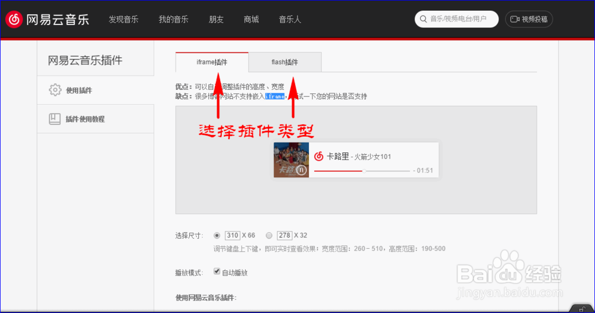Click the 使用网易云音乐插件 heading text
Image resolution: width=595 pixels, height=313 pixels.
click(206, 298)
